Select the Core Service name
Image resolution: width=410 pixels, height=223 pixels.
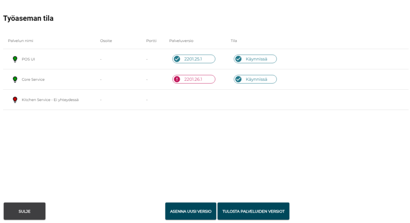tap(33, 79)
